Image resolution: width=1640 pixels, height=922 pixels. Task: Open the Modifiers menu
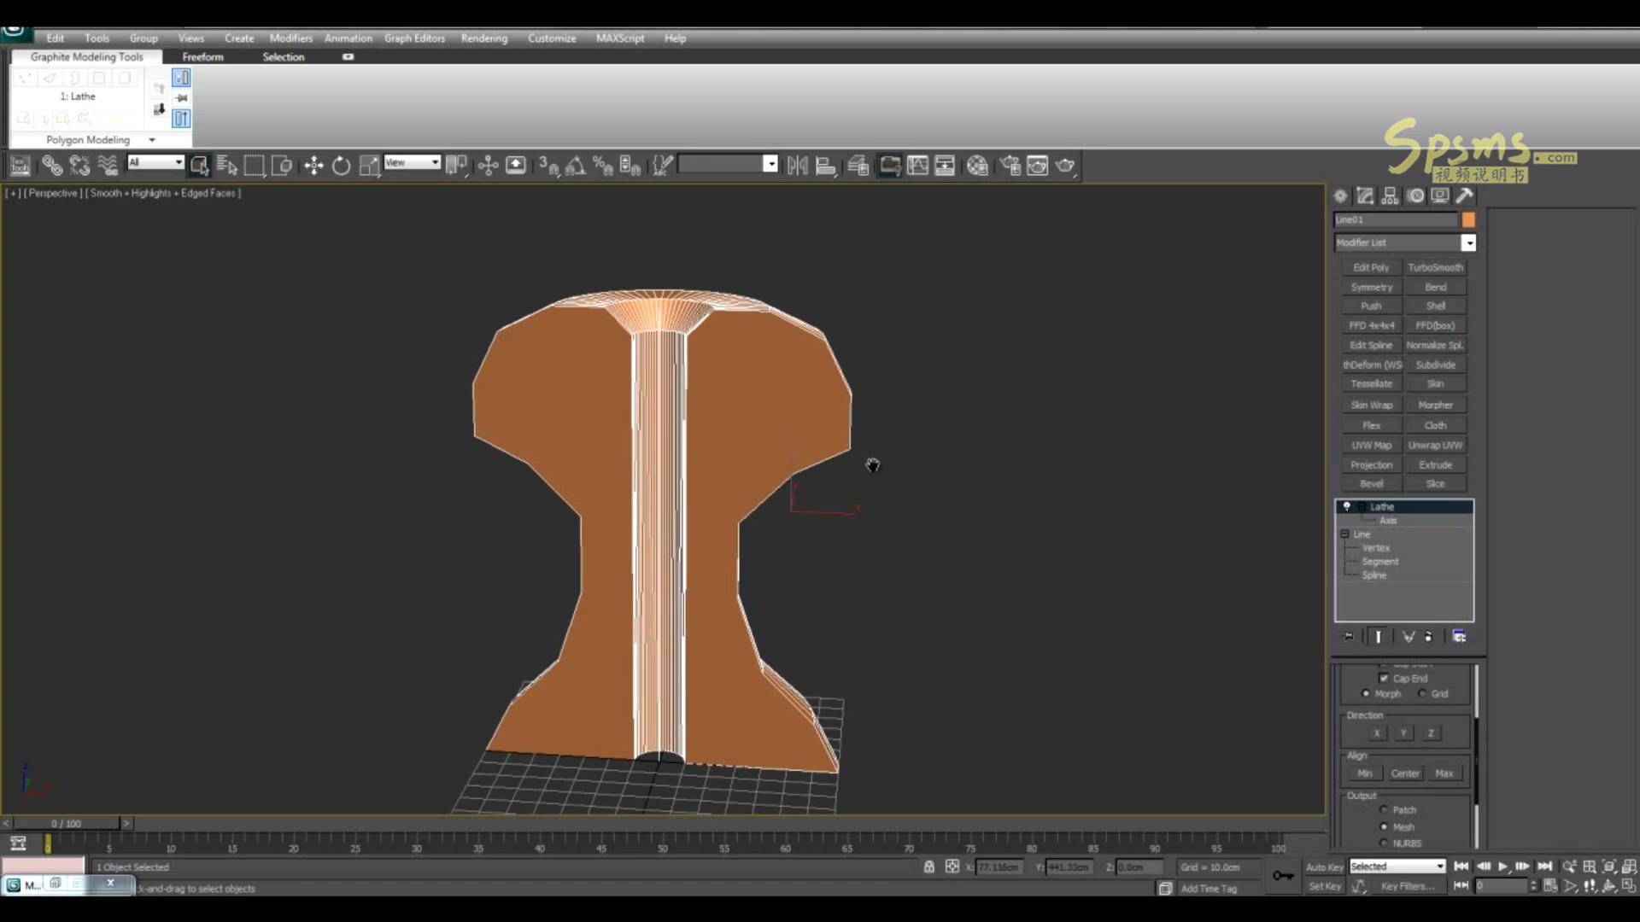click(290, 38)
